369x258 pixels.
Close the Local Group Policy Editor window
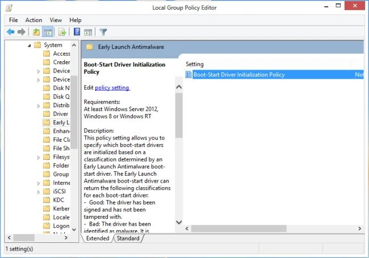tap(355, 6)
